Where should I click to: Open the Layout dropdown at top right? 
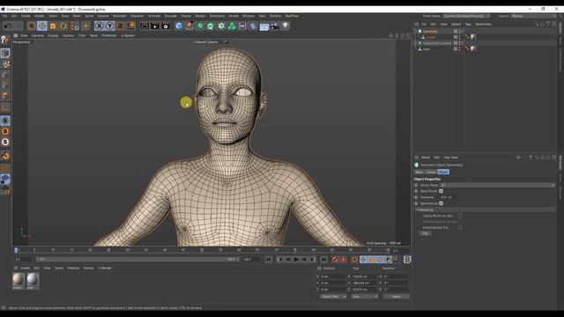tap(533, 16)
